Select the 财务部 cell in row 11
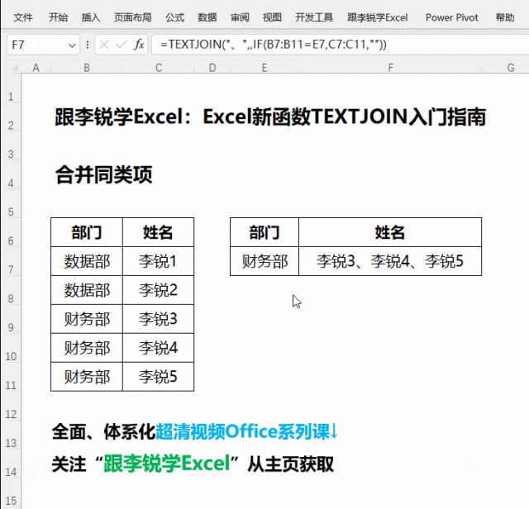Image resolution: width=529 pixels, height=509 pixels. point(87,377)
